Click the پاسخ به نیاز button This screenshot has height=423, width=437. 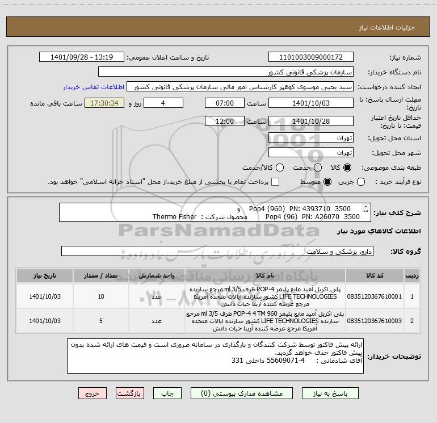(x=330, y=393)
